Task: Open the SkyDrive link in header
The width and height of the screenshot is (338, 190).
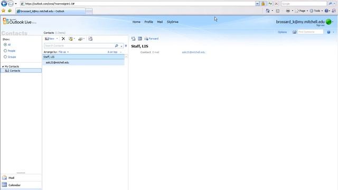Action: point(173,22)
